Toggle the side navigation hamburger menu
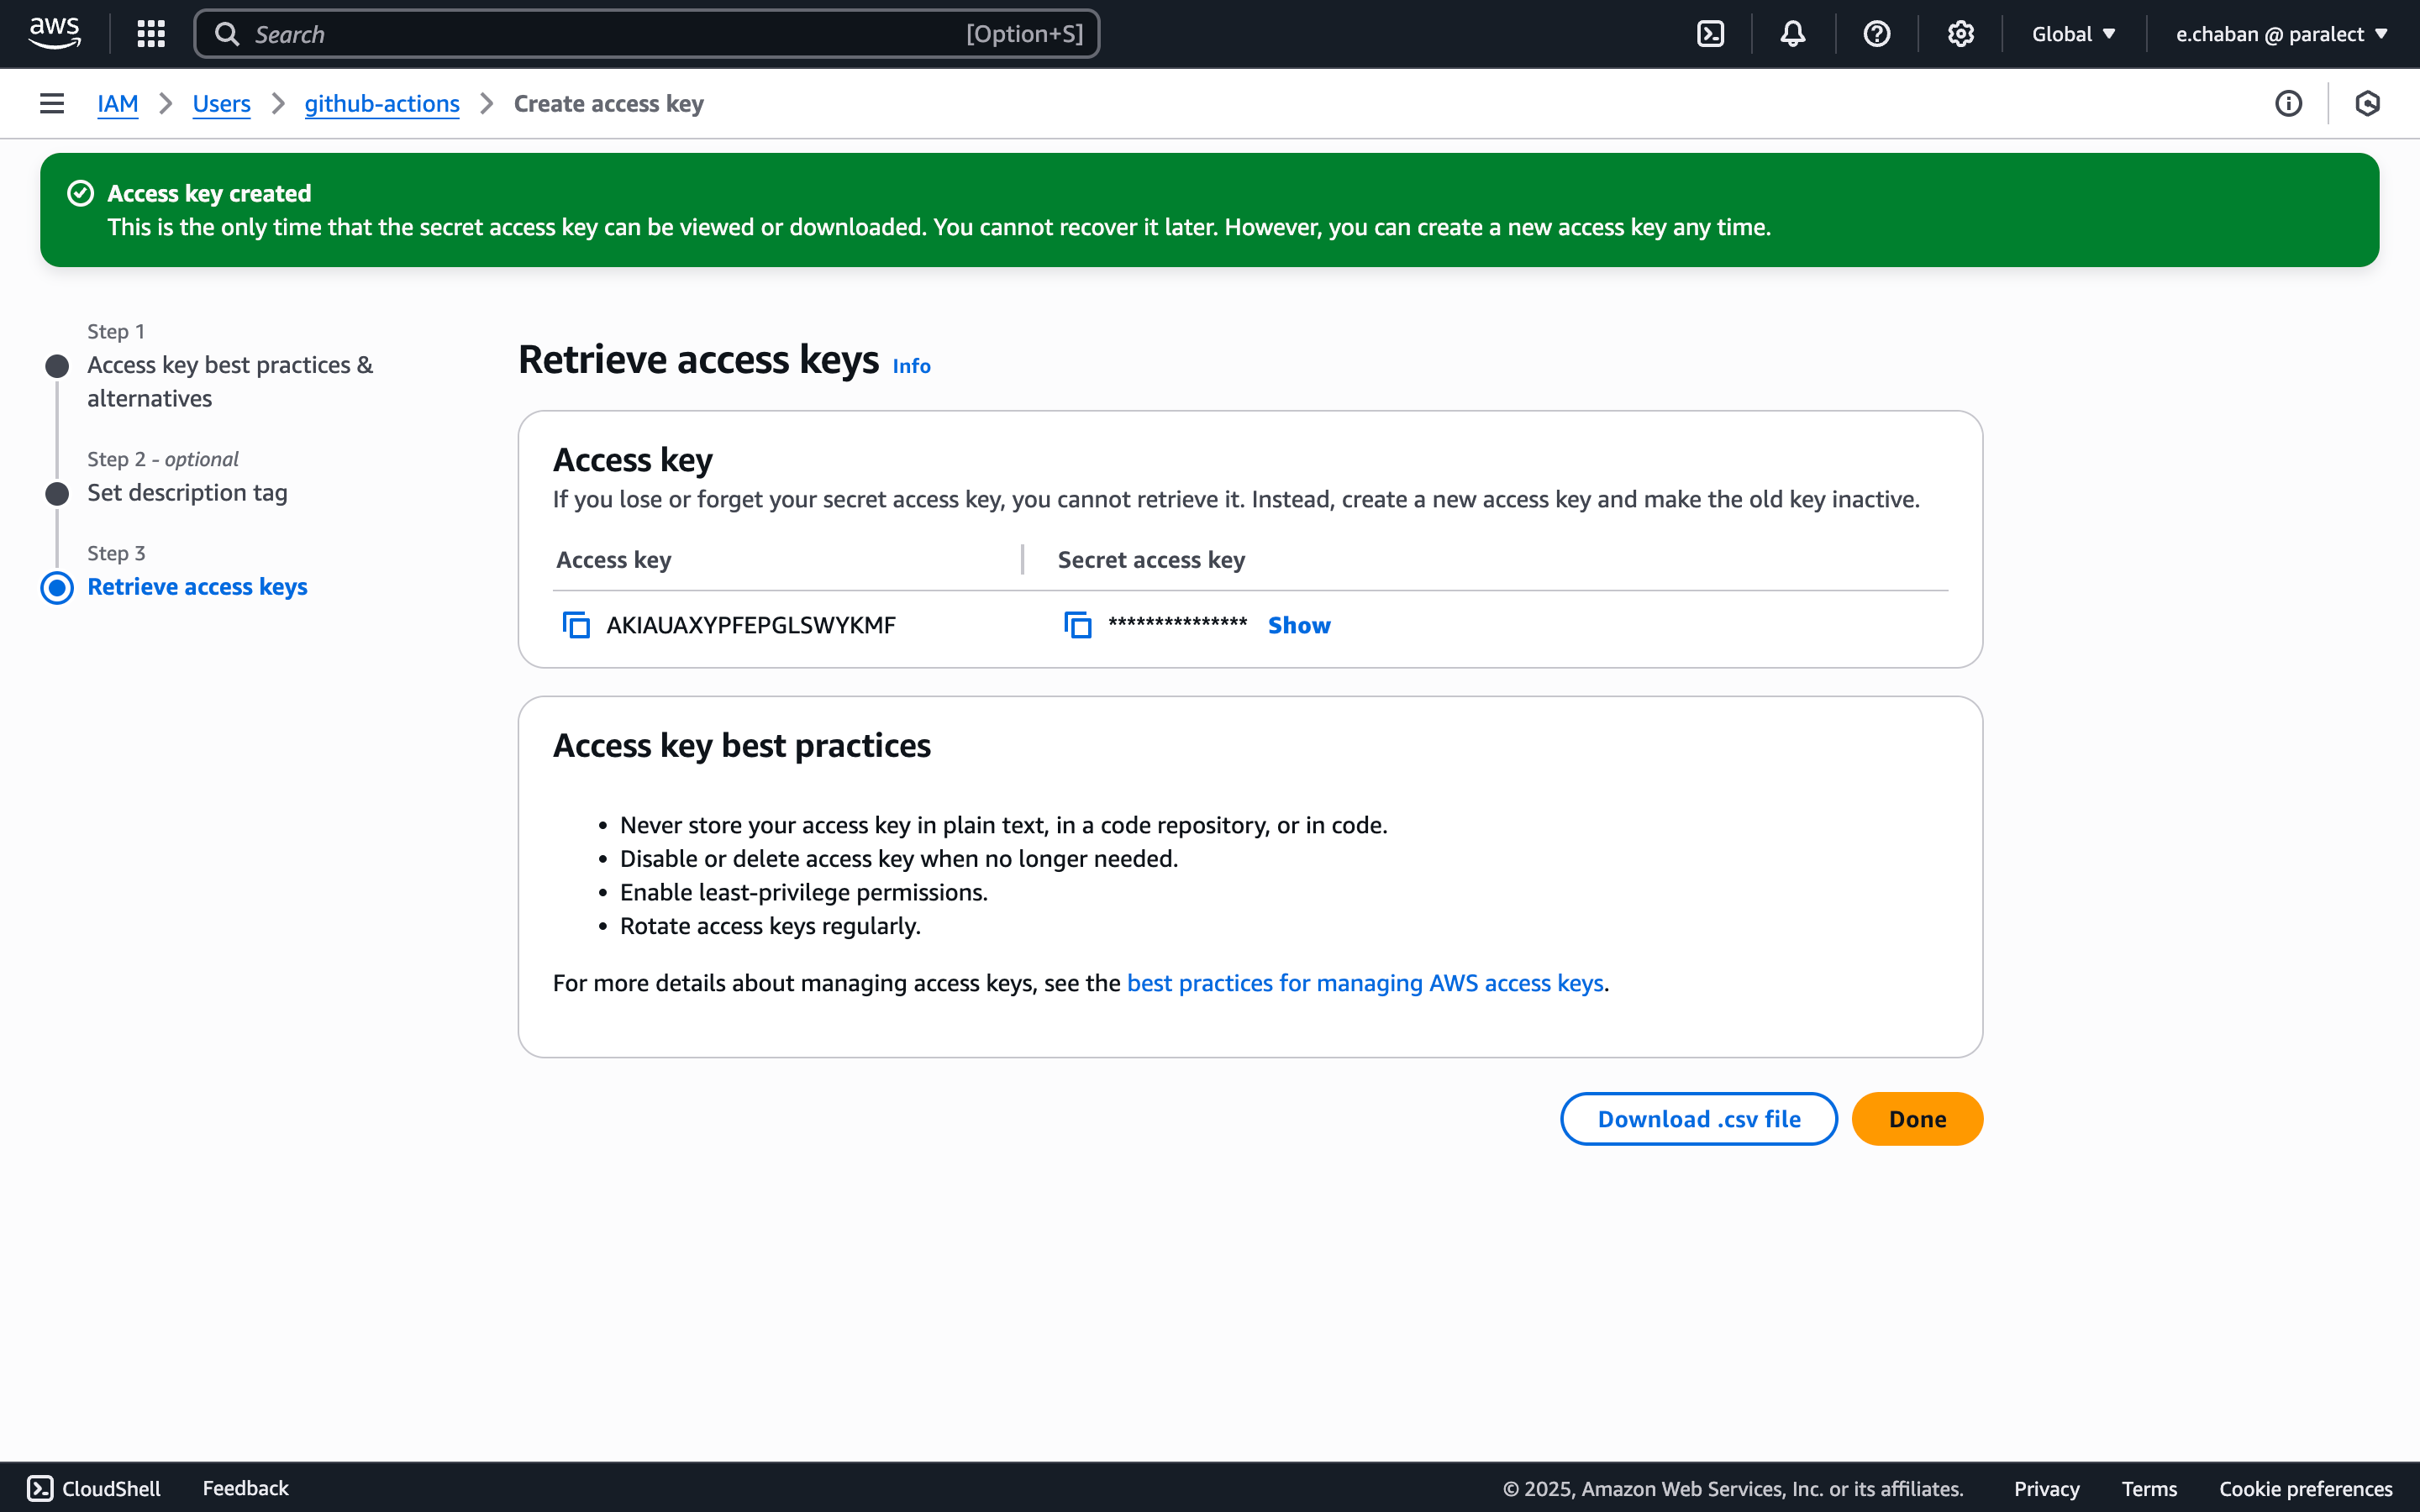The width and height of the screenshot is (2420, 1512). point(52,103)
